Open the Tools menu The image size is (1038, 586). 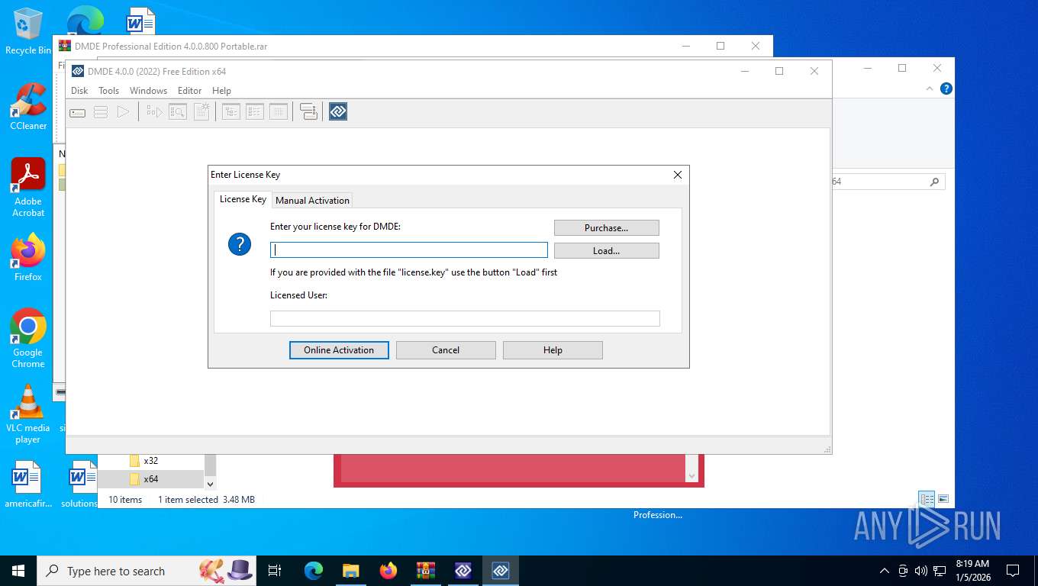(108, 91)
